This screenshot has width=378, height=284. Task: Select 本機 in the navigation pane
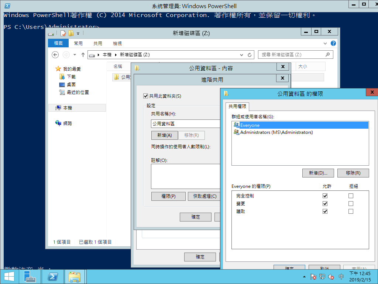(x=77, y=108)
